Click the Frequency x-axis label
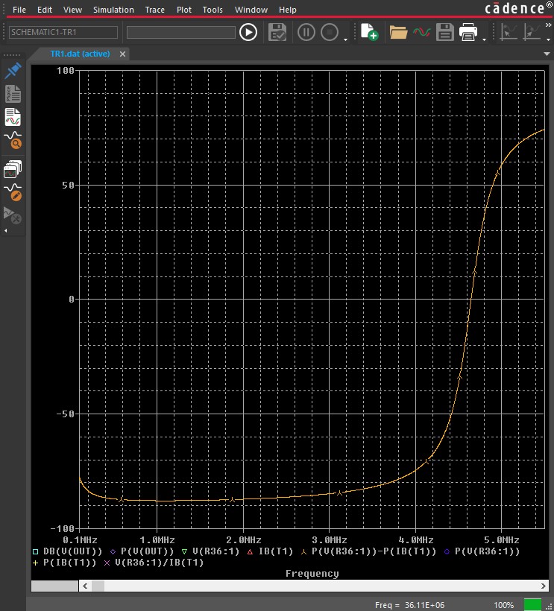 (x=312, y=574)
